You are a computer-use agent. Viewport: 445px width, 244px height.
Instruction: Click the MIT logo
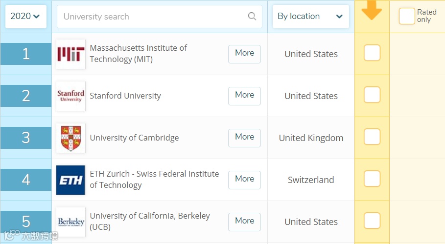point(70,54)
